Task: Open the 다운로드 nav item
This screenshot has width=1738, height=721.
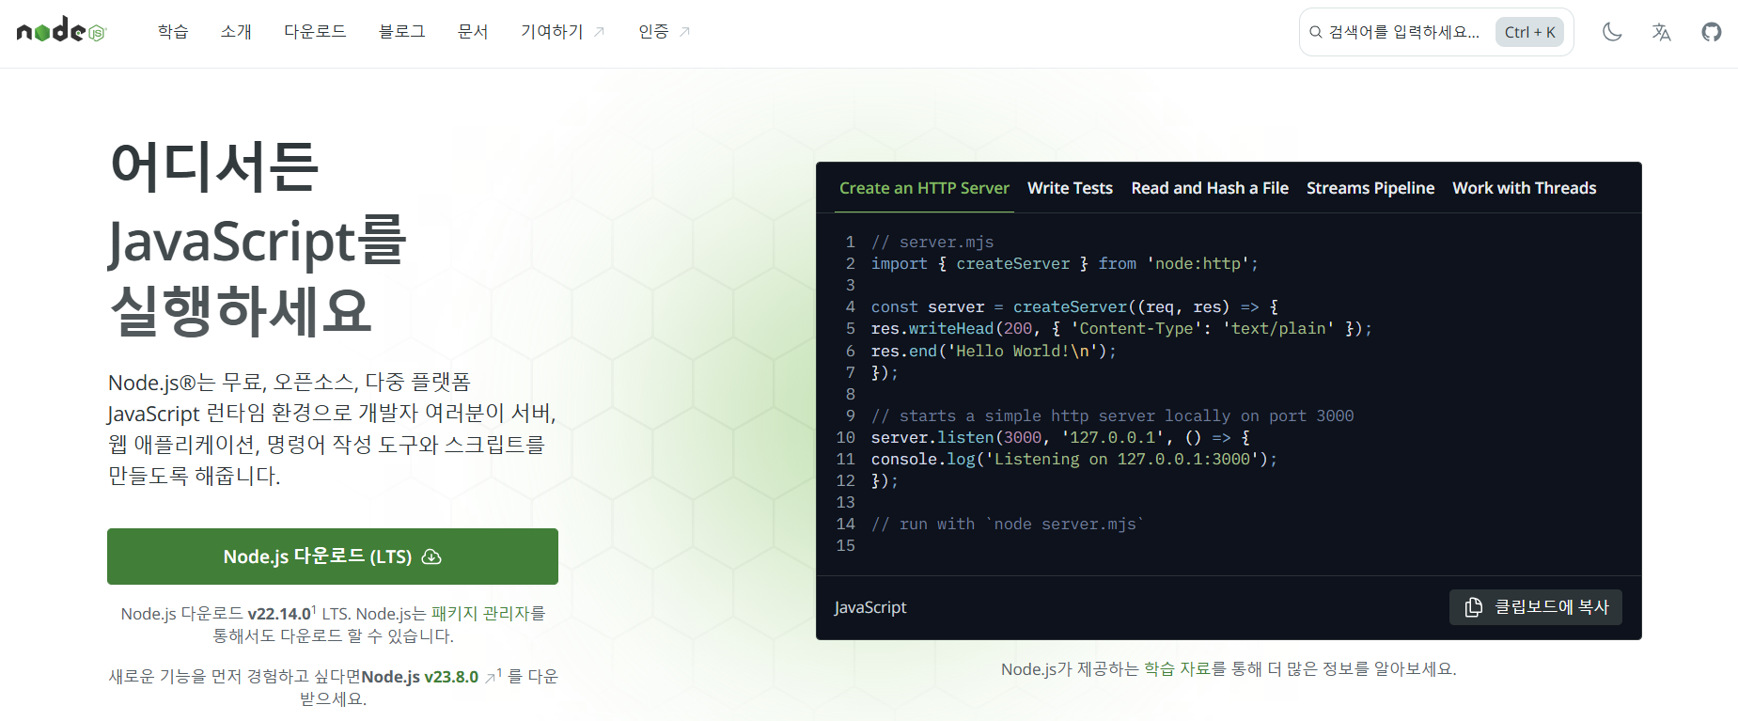Action: [315, 32]
